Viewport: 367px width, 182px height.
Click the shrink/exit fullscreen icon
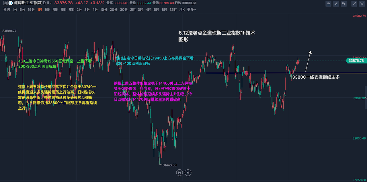355,4
